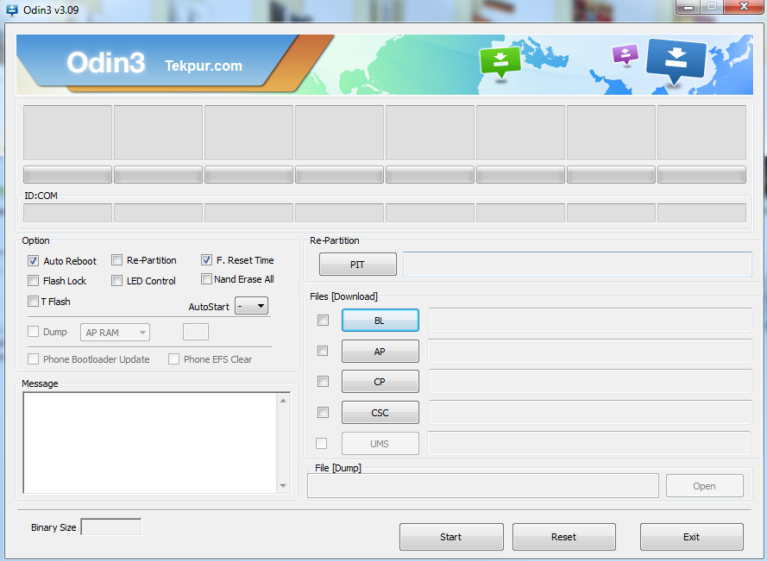The image size is (767, 561).
Task: Click the Message box scroll down arrow
Action: click(x=283, y=486)
